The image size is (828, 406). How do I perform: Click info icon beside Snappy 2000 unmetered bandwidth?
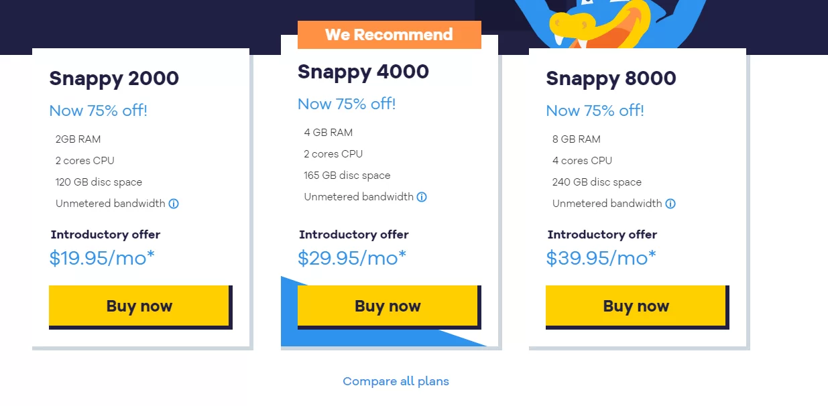click(174, 204)
